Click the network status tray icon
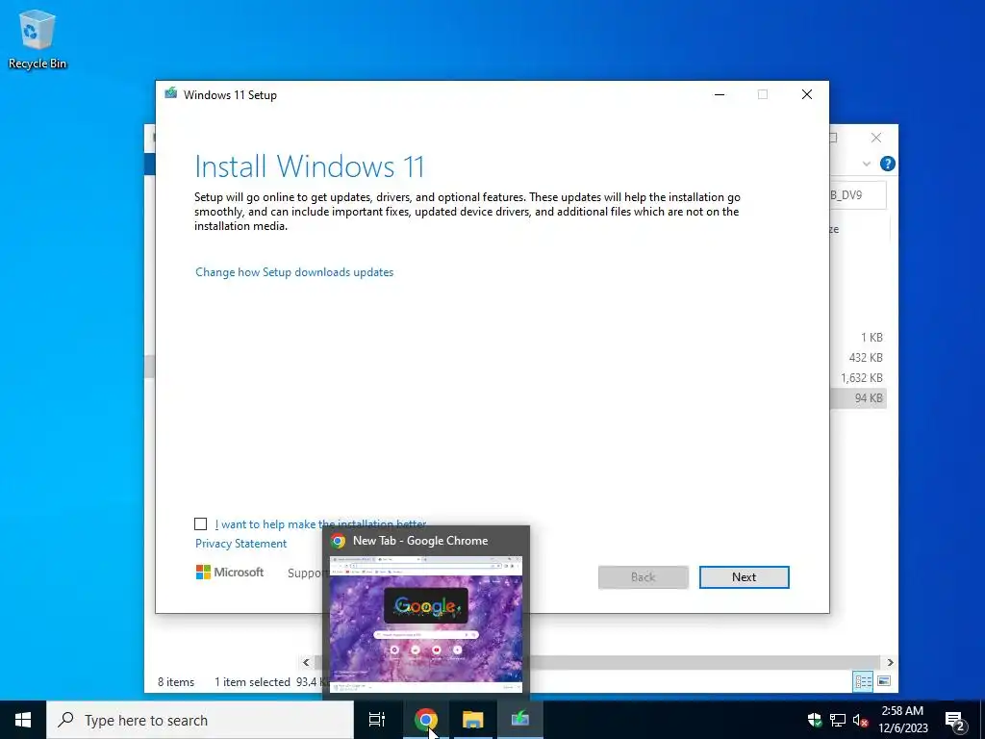The image size is (985, 739). pyautogui.click(x=838, y=720)
